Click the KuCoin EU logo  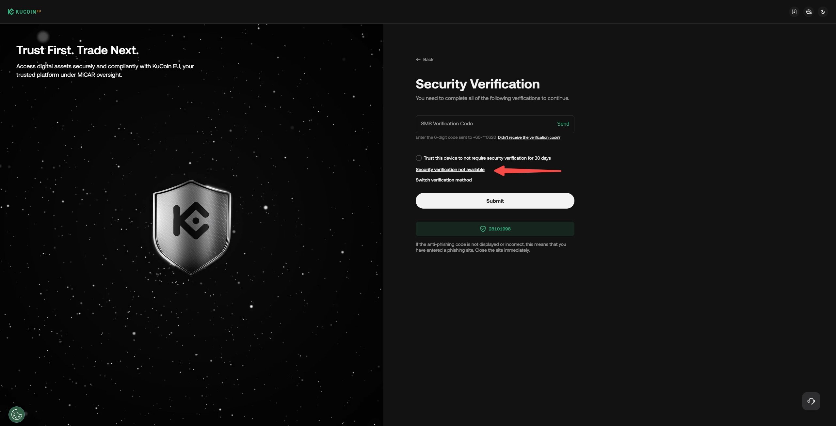(24, 12)
